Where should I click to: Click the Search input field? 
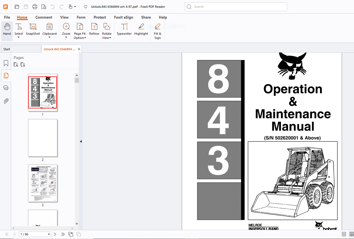click(236, 7)
